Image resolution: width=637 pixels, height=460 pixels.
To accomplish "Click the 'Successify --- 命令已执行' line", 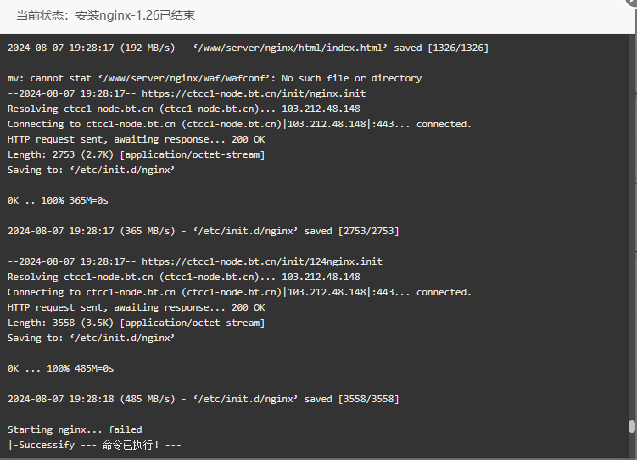I will click(x=94, y=445).
